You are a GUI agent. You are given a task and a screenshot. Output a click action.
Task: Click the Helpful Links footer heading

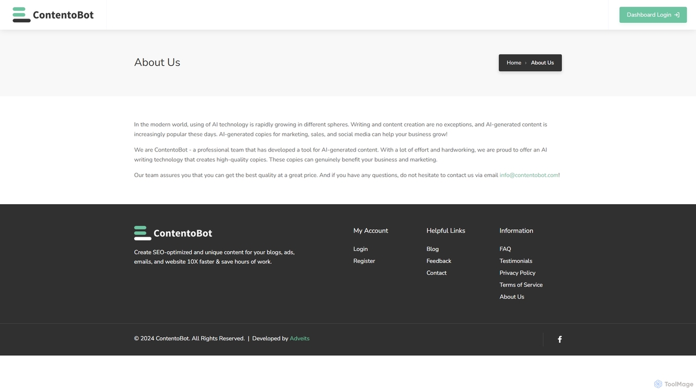click(x=446, y=231)
